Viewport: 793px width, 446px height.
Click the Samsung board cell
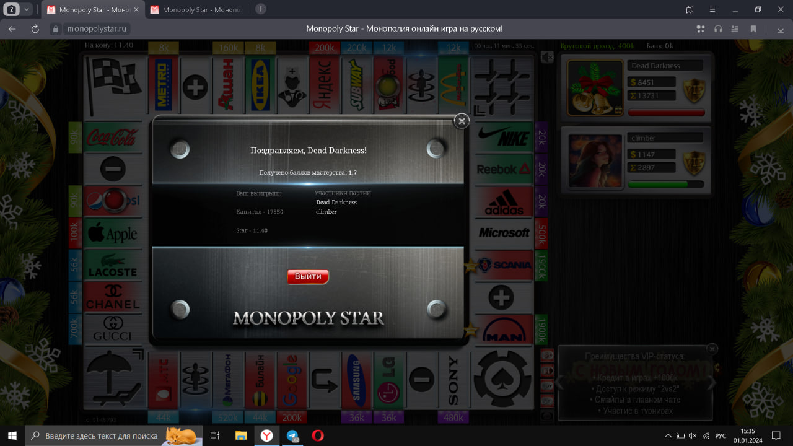point(356,379)
